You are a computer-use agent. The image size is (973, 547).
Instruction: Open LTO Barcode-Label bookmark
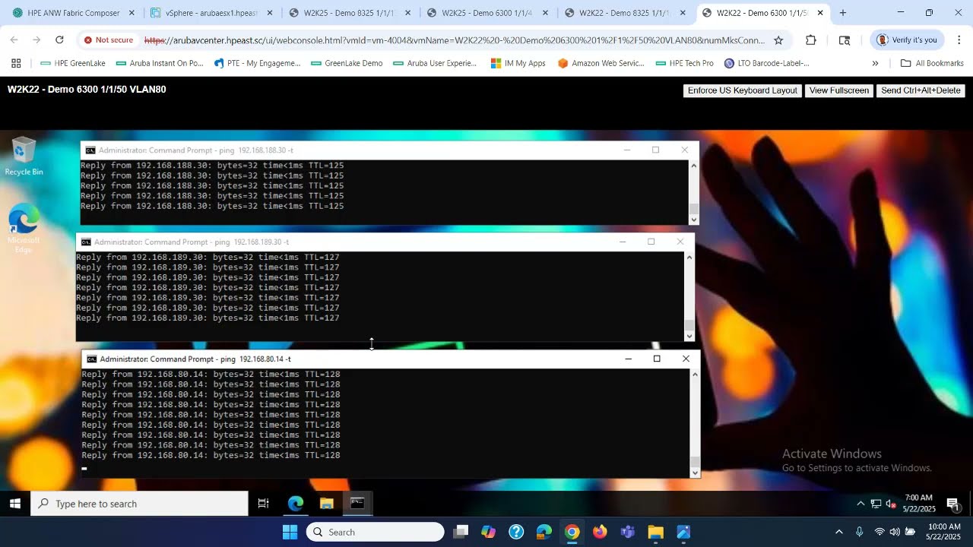tap(767, 63)
